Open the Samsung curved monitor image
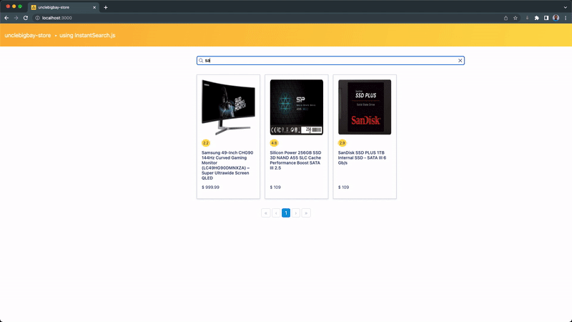This screenshot has width=572, height=322. [228, 107]
